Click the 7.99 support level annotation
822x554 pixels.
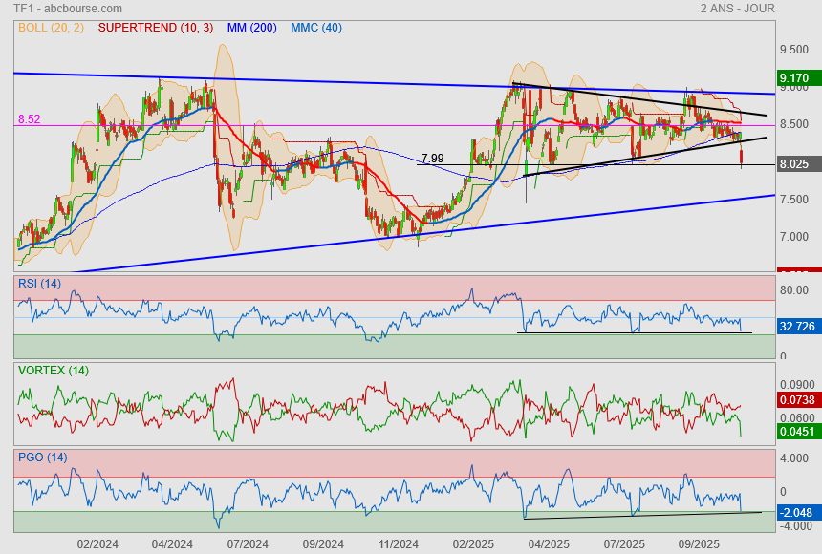click(x=432, y=159)
